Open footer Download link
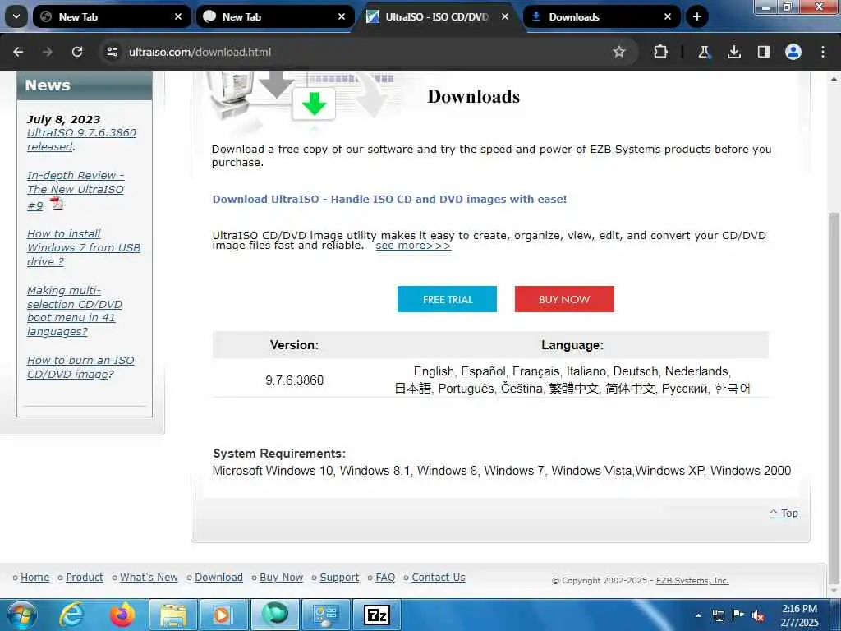The image size is (841, 631). click(x=218, y=578)
